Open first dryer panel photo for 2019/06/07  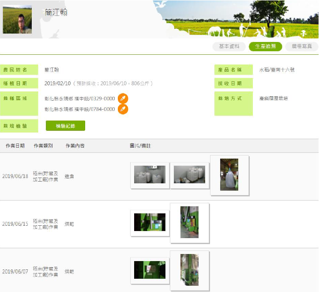[x=150, y=270]
